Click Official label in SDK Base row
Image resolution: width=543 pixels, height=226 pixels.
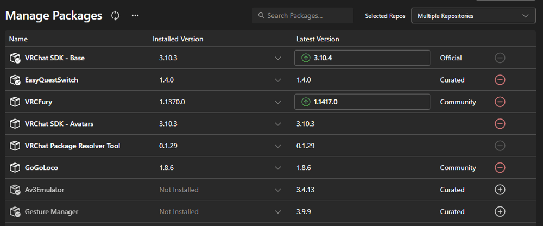click(x=451, y=58)
